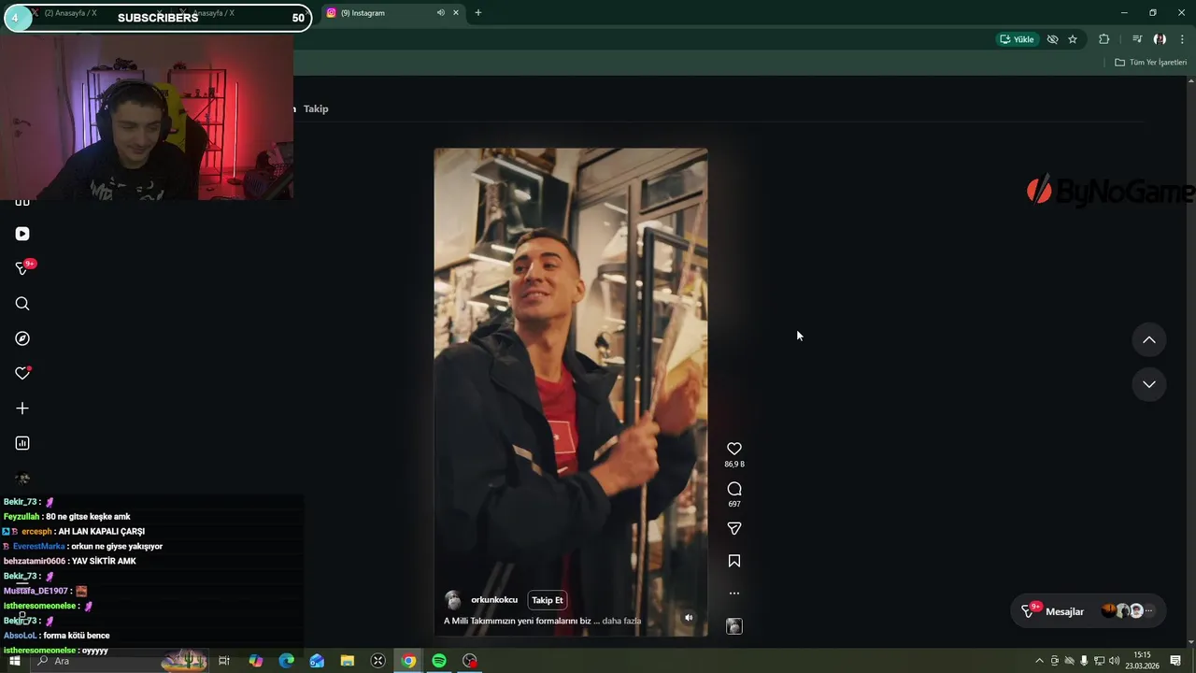Viewport: 1196px width, 673px height.
Task: Launch Copilot from the taskbar
Action: pyautogui.click(x=256, y=661)
